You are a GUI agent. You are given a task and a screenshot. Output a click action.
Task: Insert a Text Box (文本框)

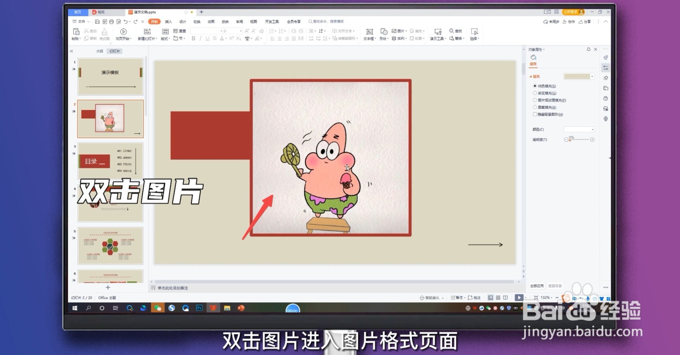369,34
